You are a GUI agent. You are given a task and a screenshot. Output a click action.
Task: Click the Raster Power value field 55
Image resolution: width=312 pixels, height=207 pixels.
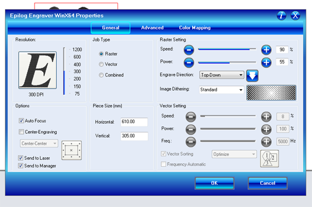282,62
